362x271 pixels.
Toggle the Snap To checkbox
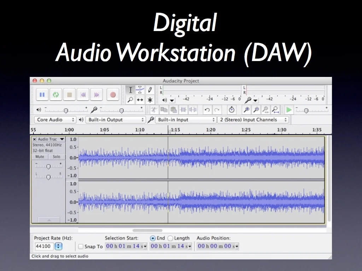81,247
